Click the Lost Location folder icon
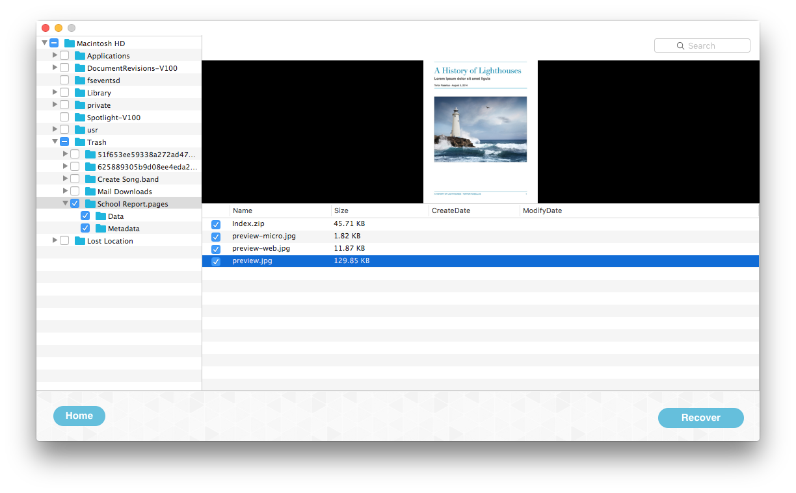Viewport: 796px width, 493px height. coord(80,241)
